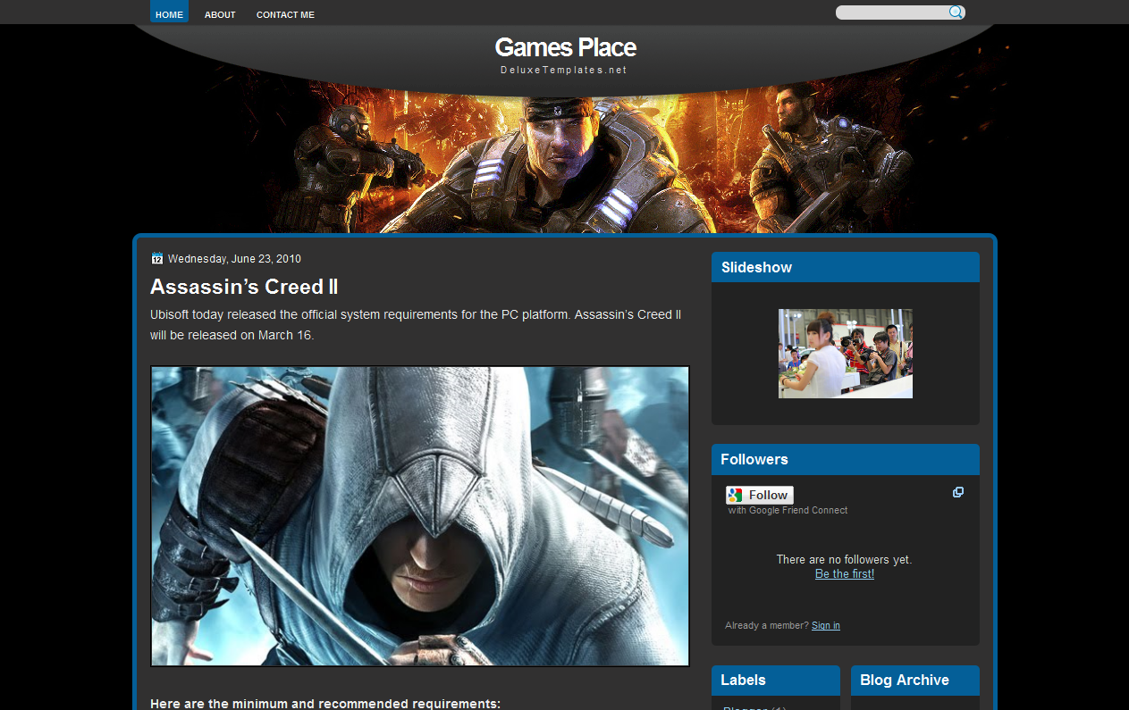This screenshot has width=1129, height=710.
Task: Click into the search input field
Action: [891, 13]
